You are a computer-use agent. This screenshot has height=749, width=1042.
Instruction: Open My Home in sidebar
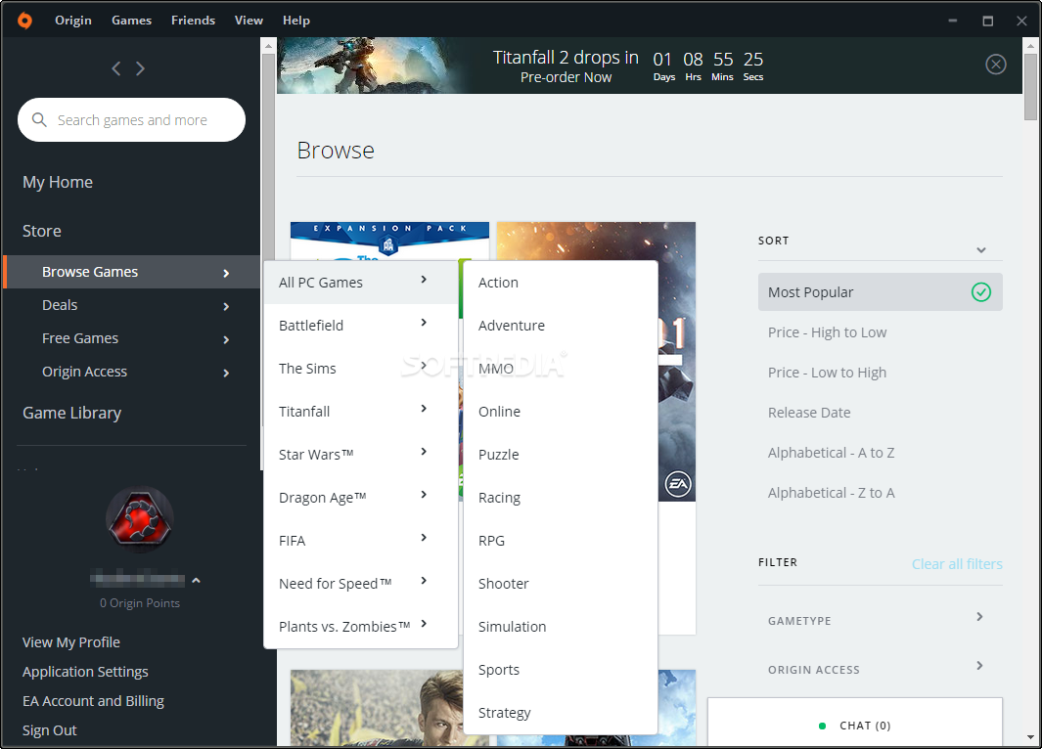click(x=58, y=182)
